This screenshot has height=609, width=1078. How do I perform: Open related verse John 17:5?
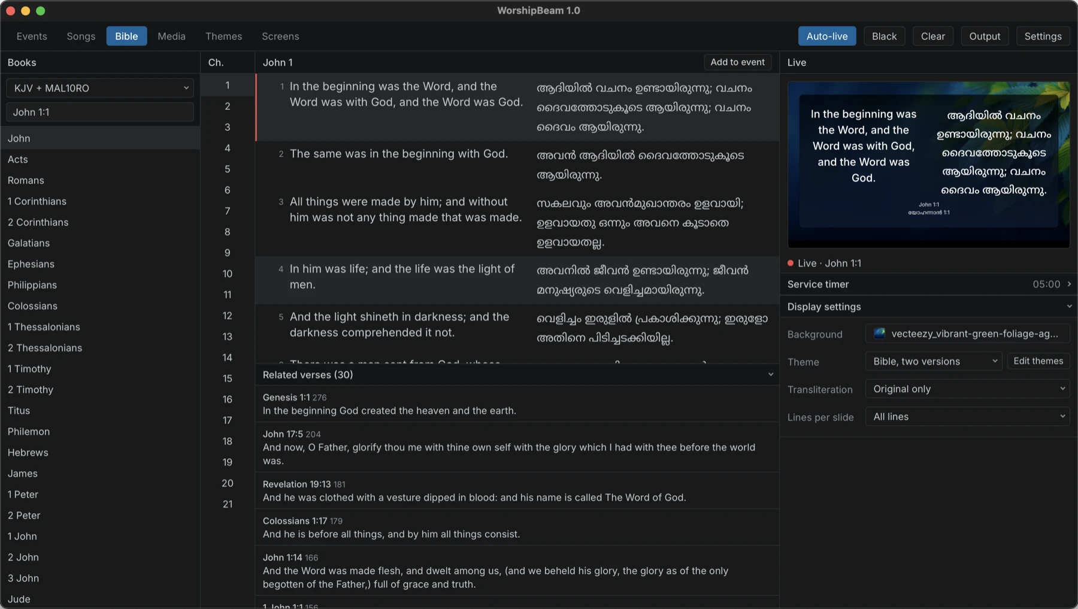[517, 447]
